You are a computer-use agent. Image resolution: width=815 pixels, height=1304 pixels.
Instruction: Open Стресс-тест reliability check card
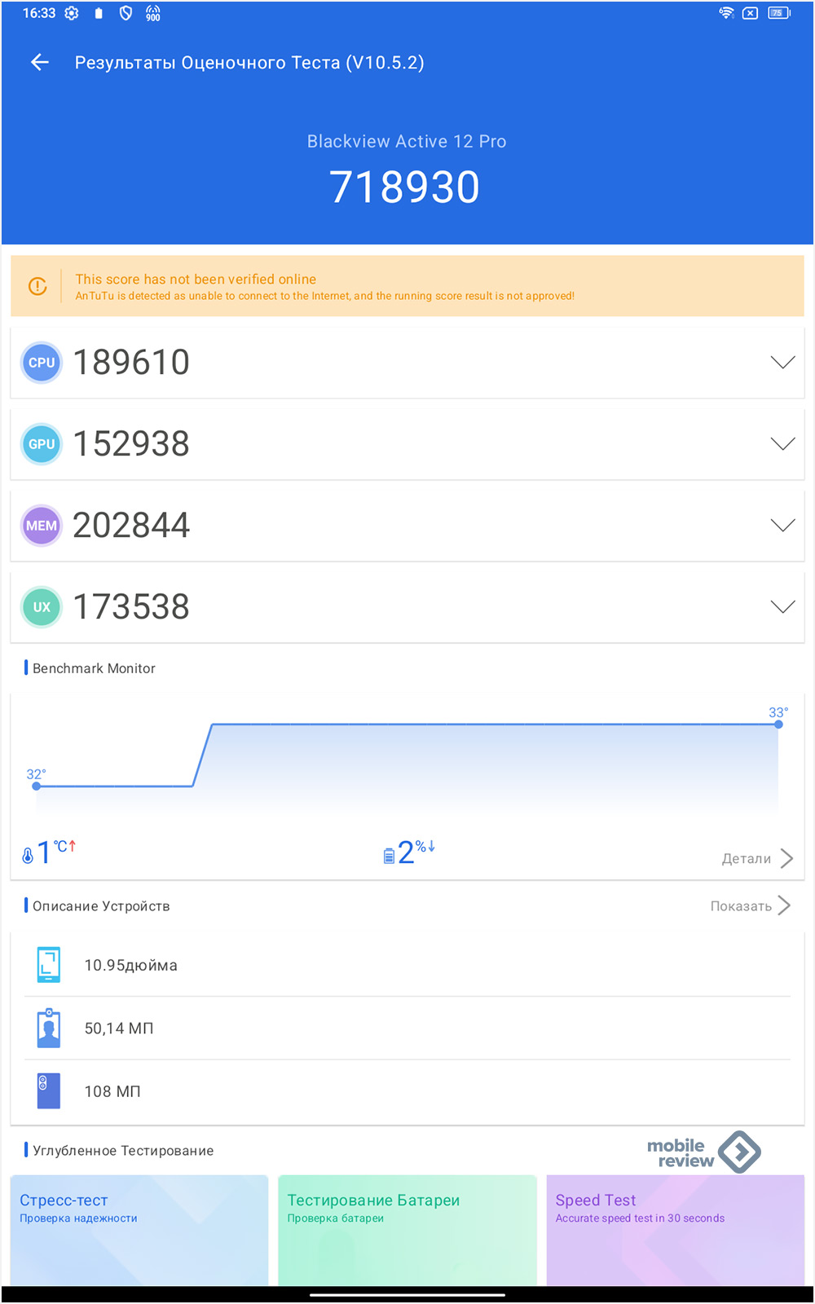pyautogui.click(x=139, y=1231)
